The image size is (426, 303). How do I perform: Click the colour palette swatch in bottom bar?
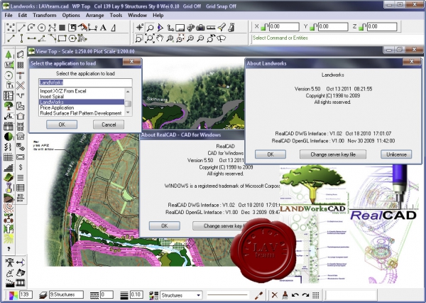(x=13, y=295)
